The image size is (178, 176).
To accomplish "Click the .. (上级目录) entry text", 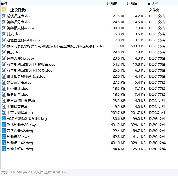I will [x=16, y=10].
